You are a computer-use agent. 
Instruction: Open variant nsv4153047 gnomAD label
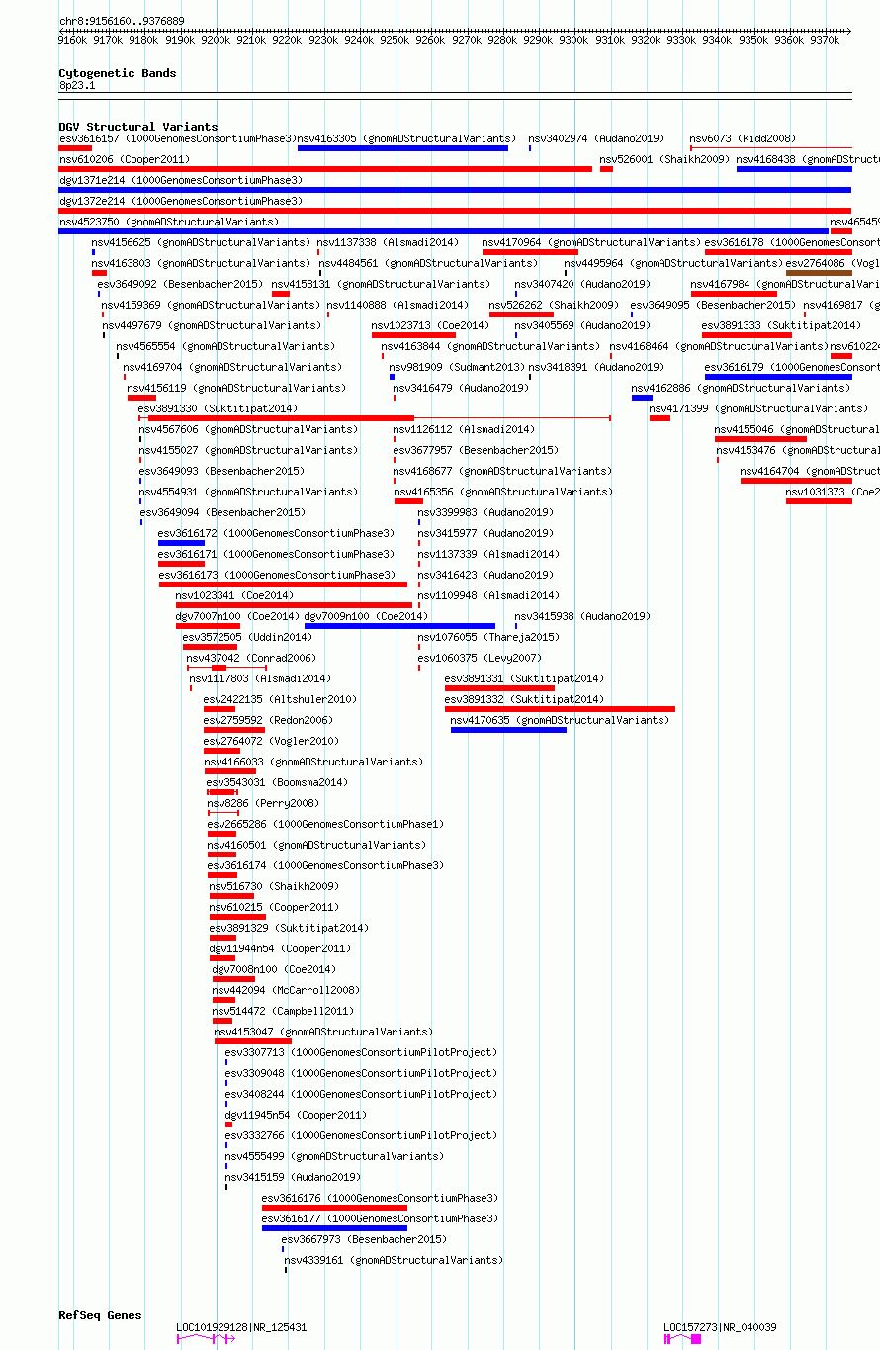pos(323,1032)
